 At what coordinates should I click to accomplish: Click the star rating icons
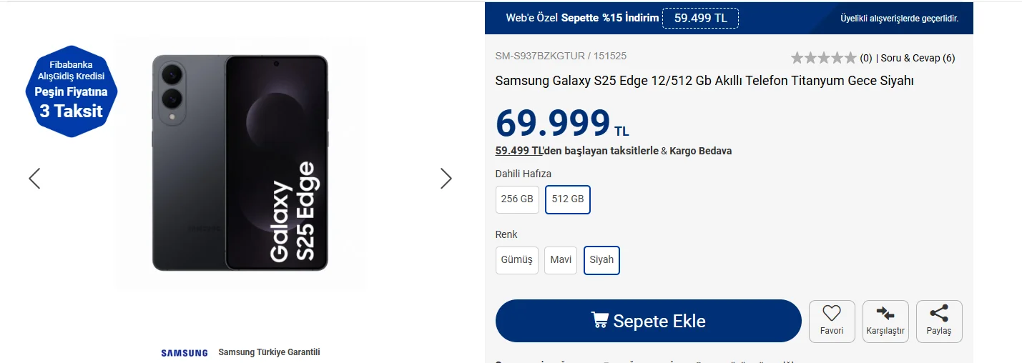tap(822, 58)
